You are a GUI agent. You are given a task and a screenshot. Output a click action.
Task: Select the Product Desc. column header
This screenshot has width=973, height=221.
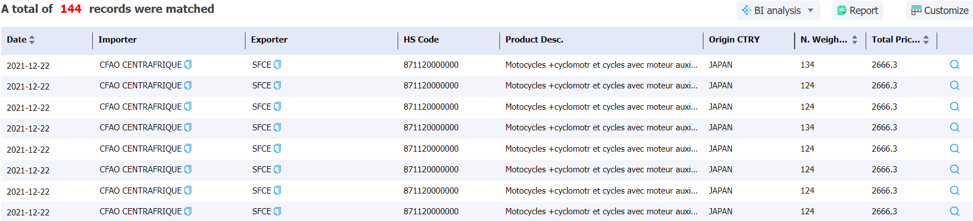click(x=534, y=40)
